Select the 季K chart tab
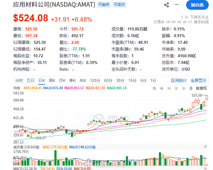This screenshot has height=170, width=213. [72, 80]
